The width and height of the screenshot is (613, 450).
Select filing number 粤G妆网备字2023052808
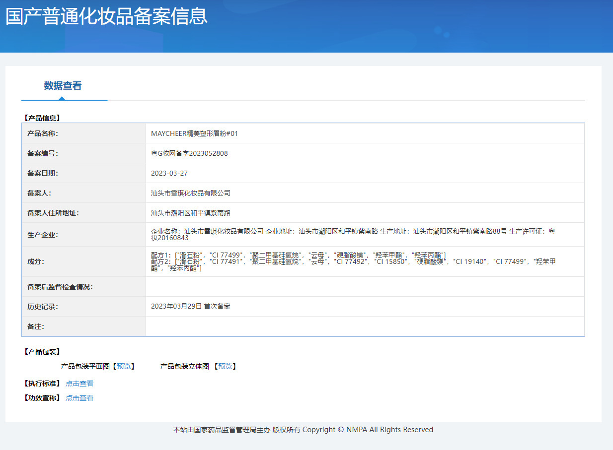coord(189,153)
